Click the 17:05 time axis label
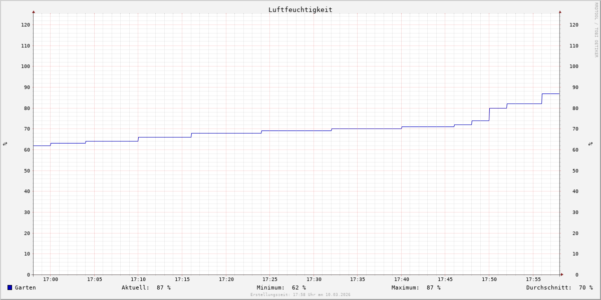601x300 pixels. tap(95, 279)
